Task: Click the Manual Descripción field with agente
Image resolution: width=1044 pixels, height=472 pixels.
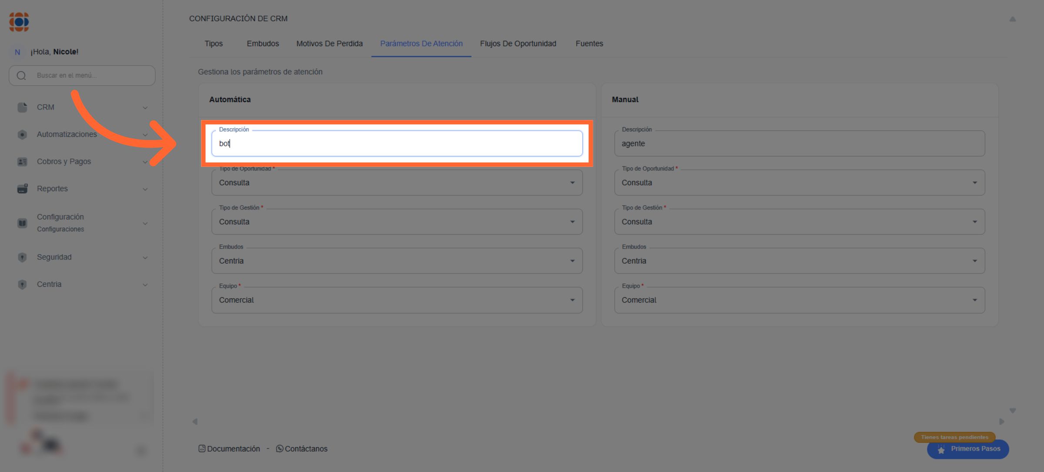Action: [799, 143]
